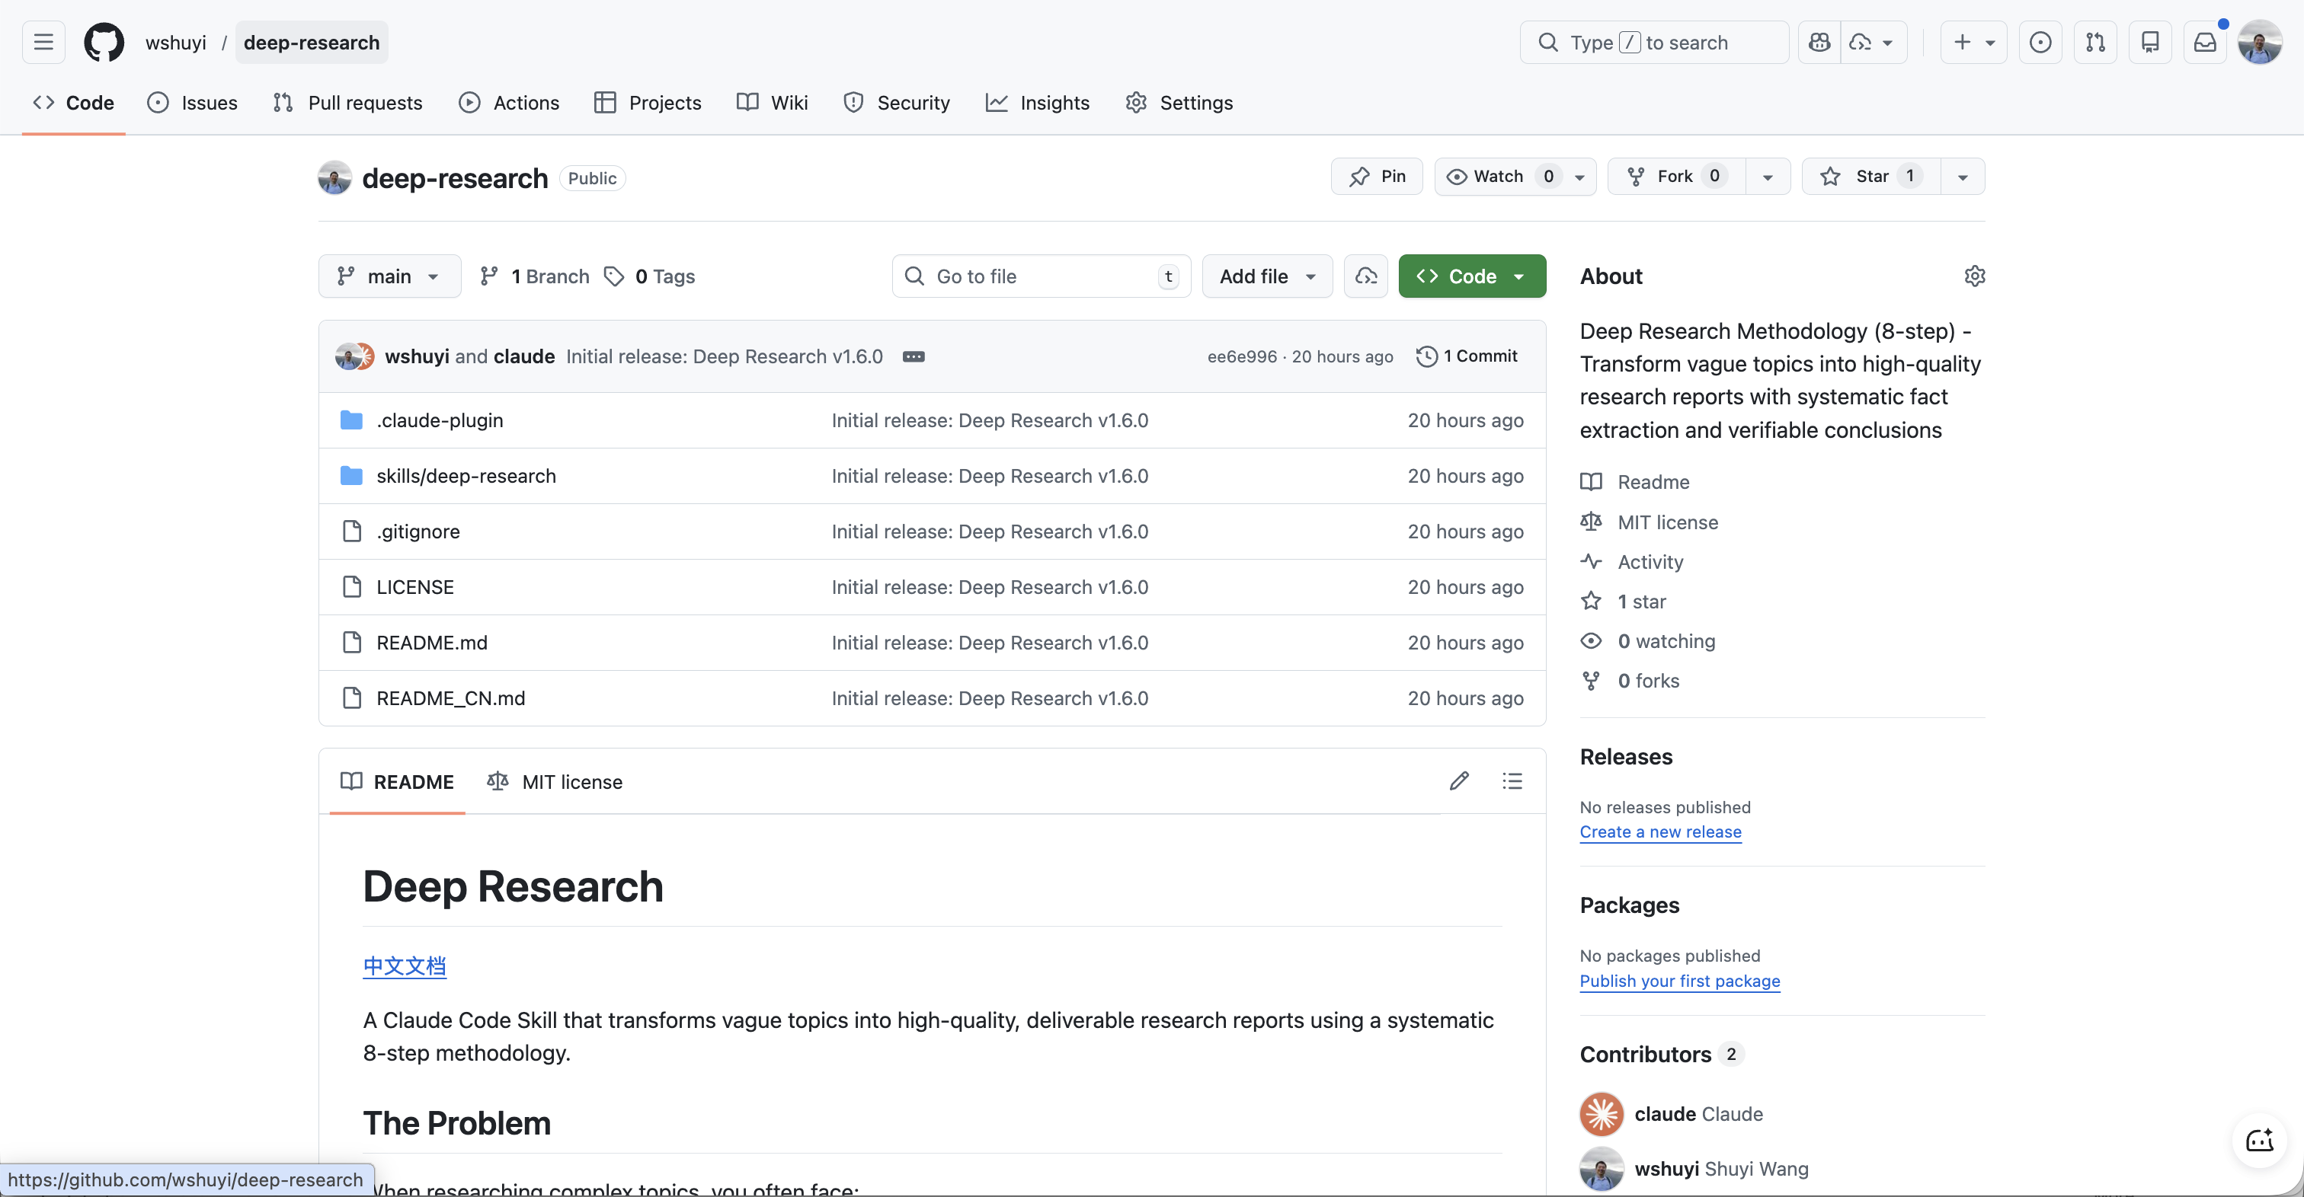2304x1197 pixels.
Task: Open the GitHub homepage logo
Action: (x=104, y=42)
